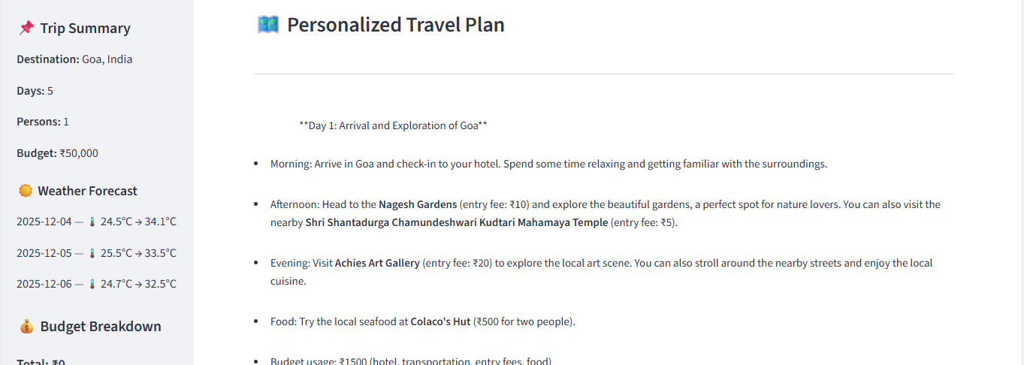The height and width of the screenshot is (365, 1024).
Task: Click the thermometer icon for 2025-12-04
Action: pyautogui.click(x=92, y=222)
